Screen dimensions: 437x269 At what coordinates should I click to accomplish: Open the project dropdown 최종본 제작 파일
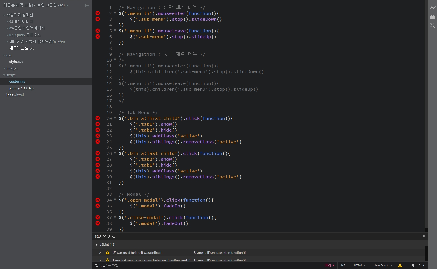click(36, 5)
